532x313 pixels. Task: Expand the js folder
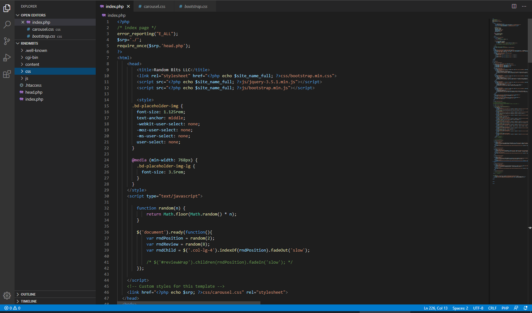point(55,78)
